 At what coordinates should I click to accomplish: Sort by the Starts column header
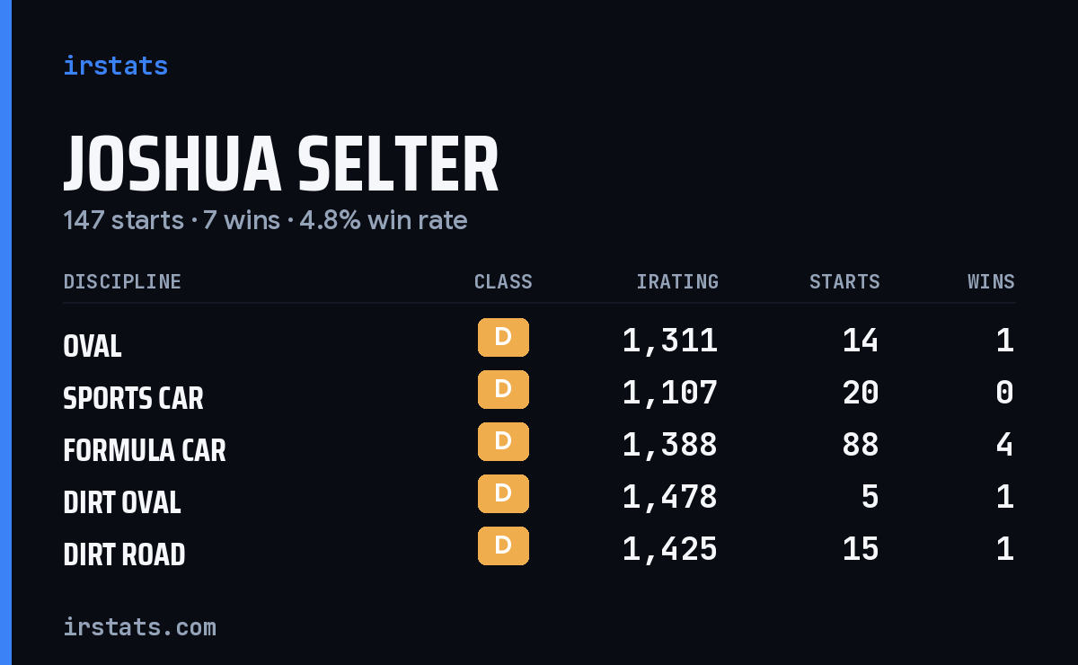844,282
